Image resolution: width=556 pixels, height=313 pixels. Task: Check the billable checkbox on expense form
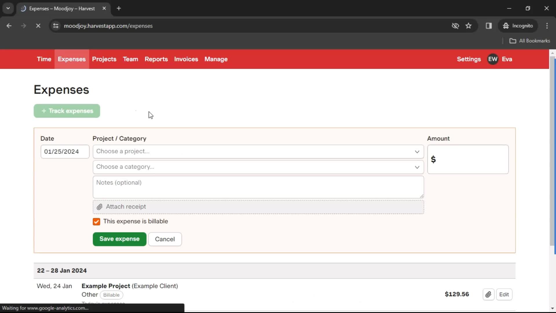(97, 221)
